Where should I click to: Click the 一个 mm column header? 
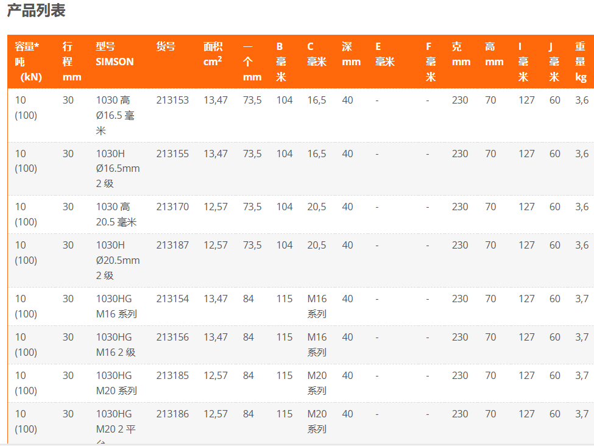[252, 62]
